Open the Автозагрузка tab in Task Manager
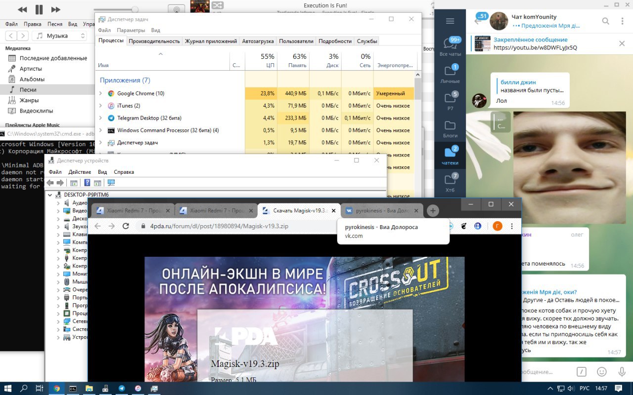The width and height of the screenshot is (633, 395). click(x=258, y=41)
